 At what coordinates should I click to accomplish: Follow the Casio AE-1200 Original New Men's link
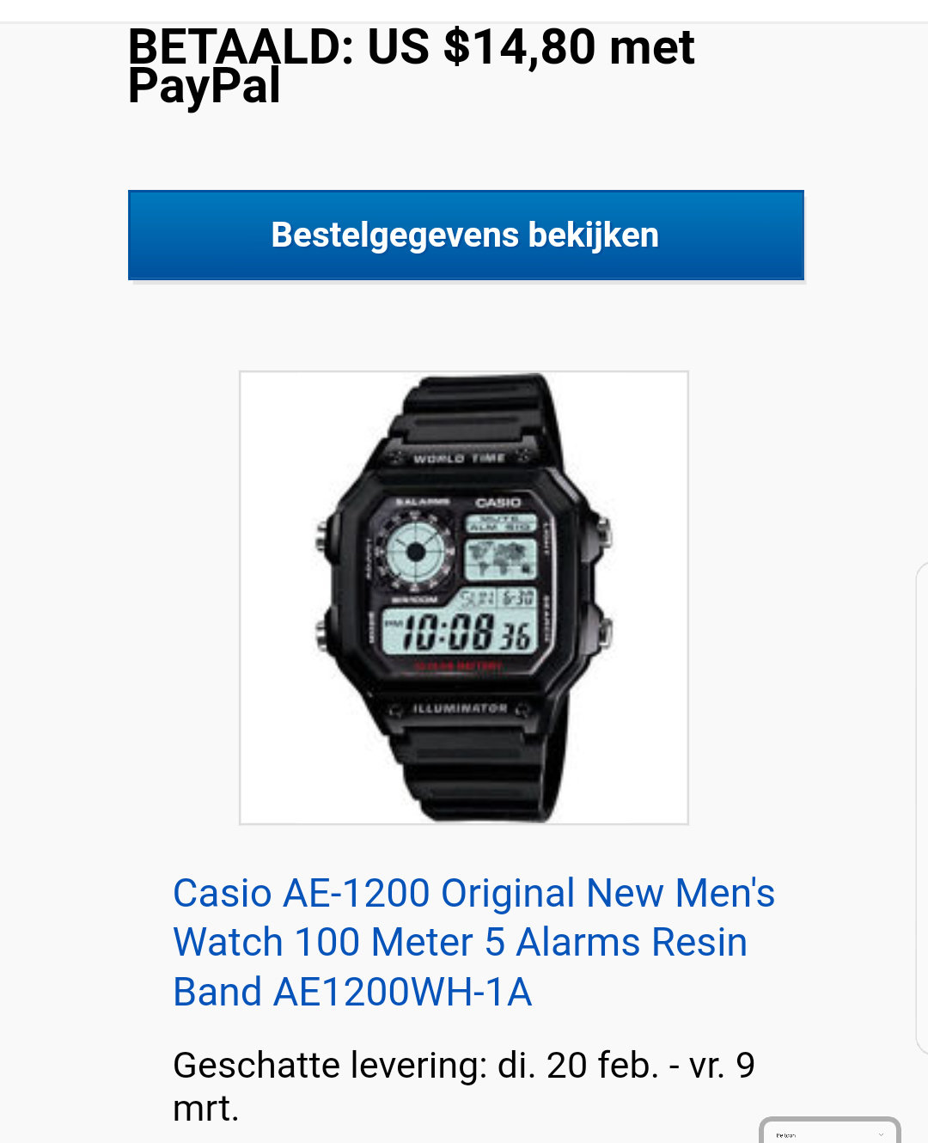tap(473, 893)
